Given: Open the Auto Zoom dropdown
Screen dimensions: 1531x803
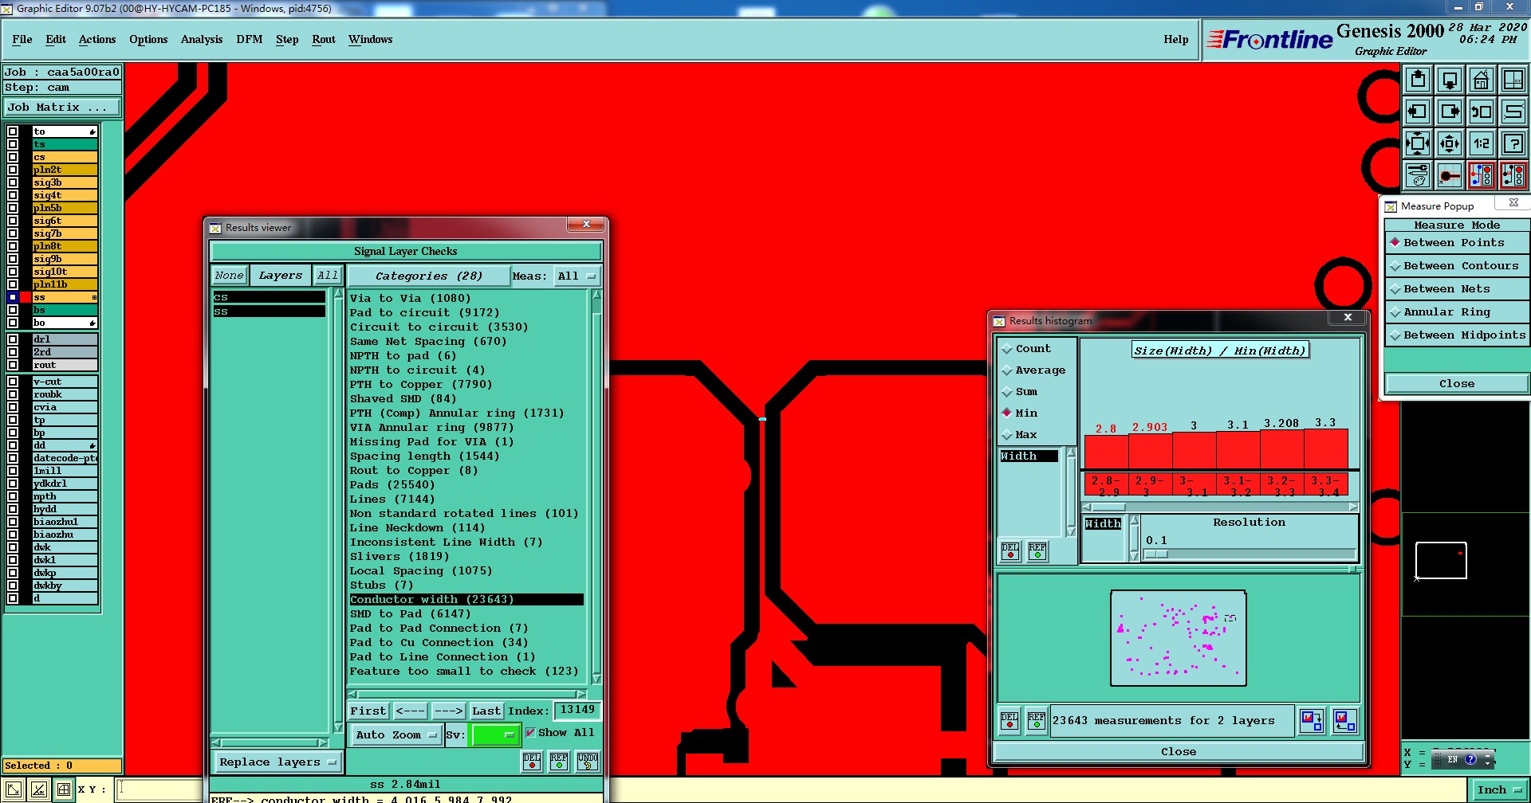Looking at the screenshot, I should point(396,735).
